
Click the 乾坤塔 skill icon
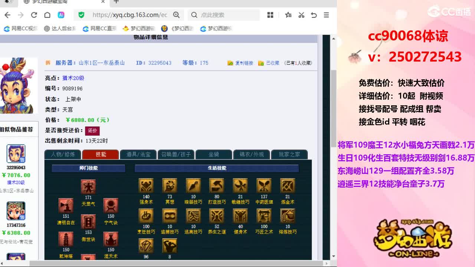click(x=66, y=239)
